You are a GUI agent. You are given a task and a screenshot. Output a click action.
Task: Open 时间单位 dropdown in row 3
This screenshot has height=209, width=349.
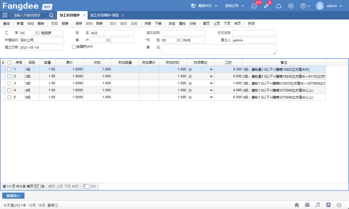coord(200,83)
